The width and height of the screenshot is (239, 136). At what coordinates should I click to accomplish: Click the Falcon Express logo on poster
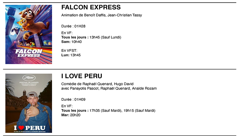(x=29, y=53)
